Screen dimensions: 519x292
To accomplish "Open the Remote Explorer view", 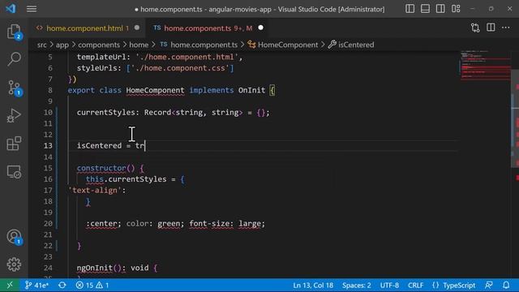I will tap(14, 172).
